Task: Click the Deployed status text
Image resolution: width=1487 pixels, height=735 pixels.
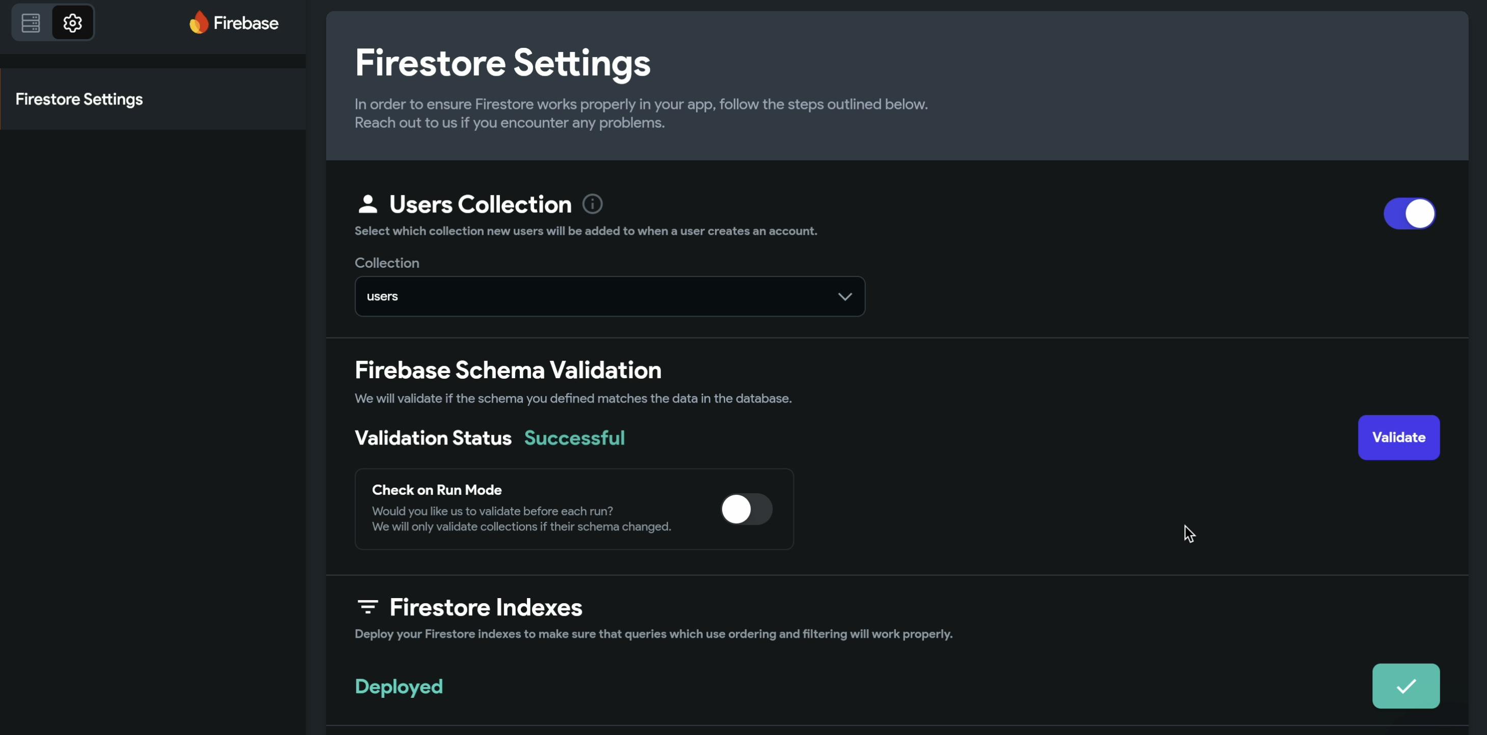Action: 399,687
